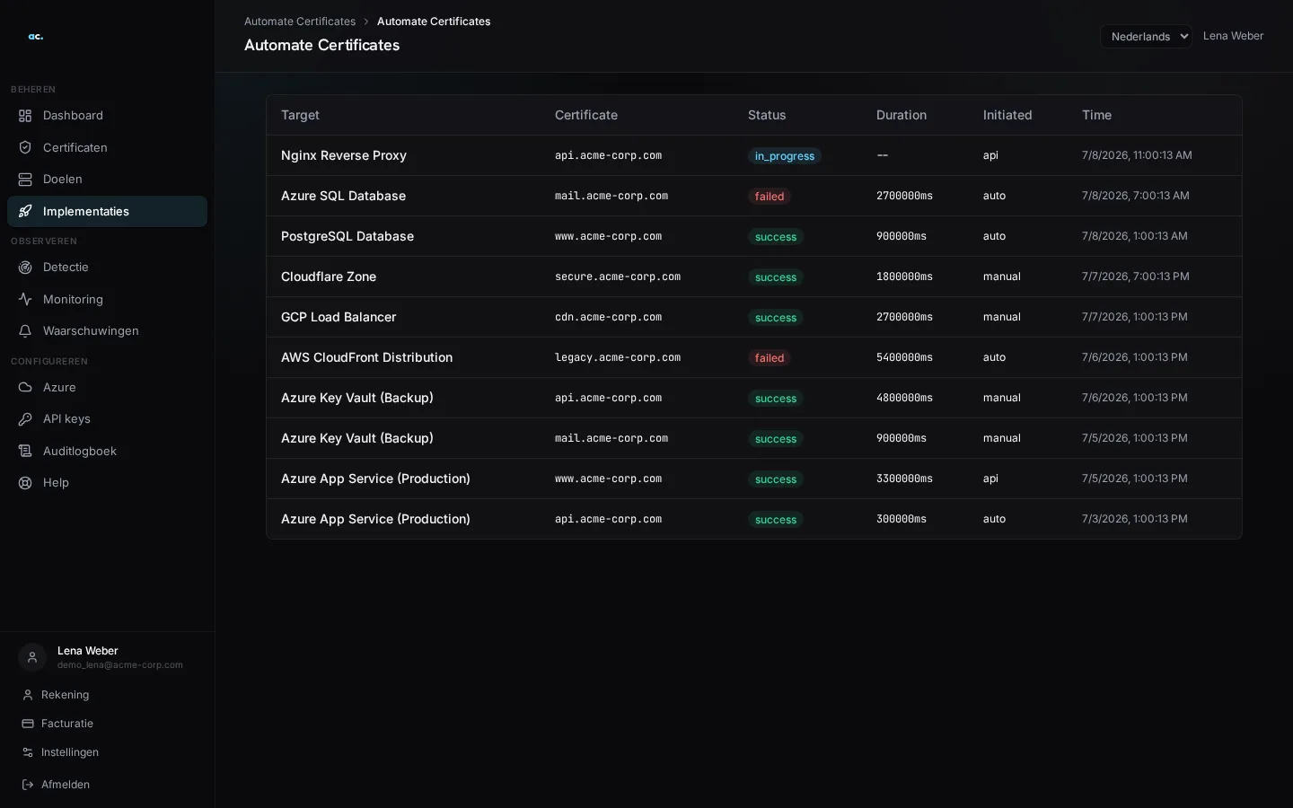This screenshot has height=808, width=1293.
Task: Select the Nginx Reverse Proxy row
Action: point(754,155)
